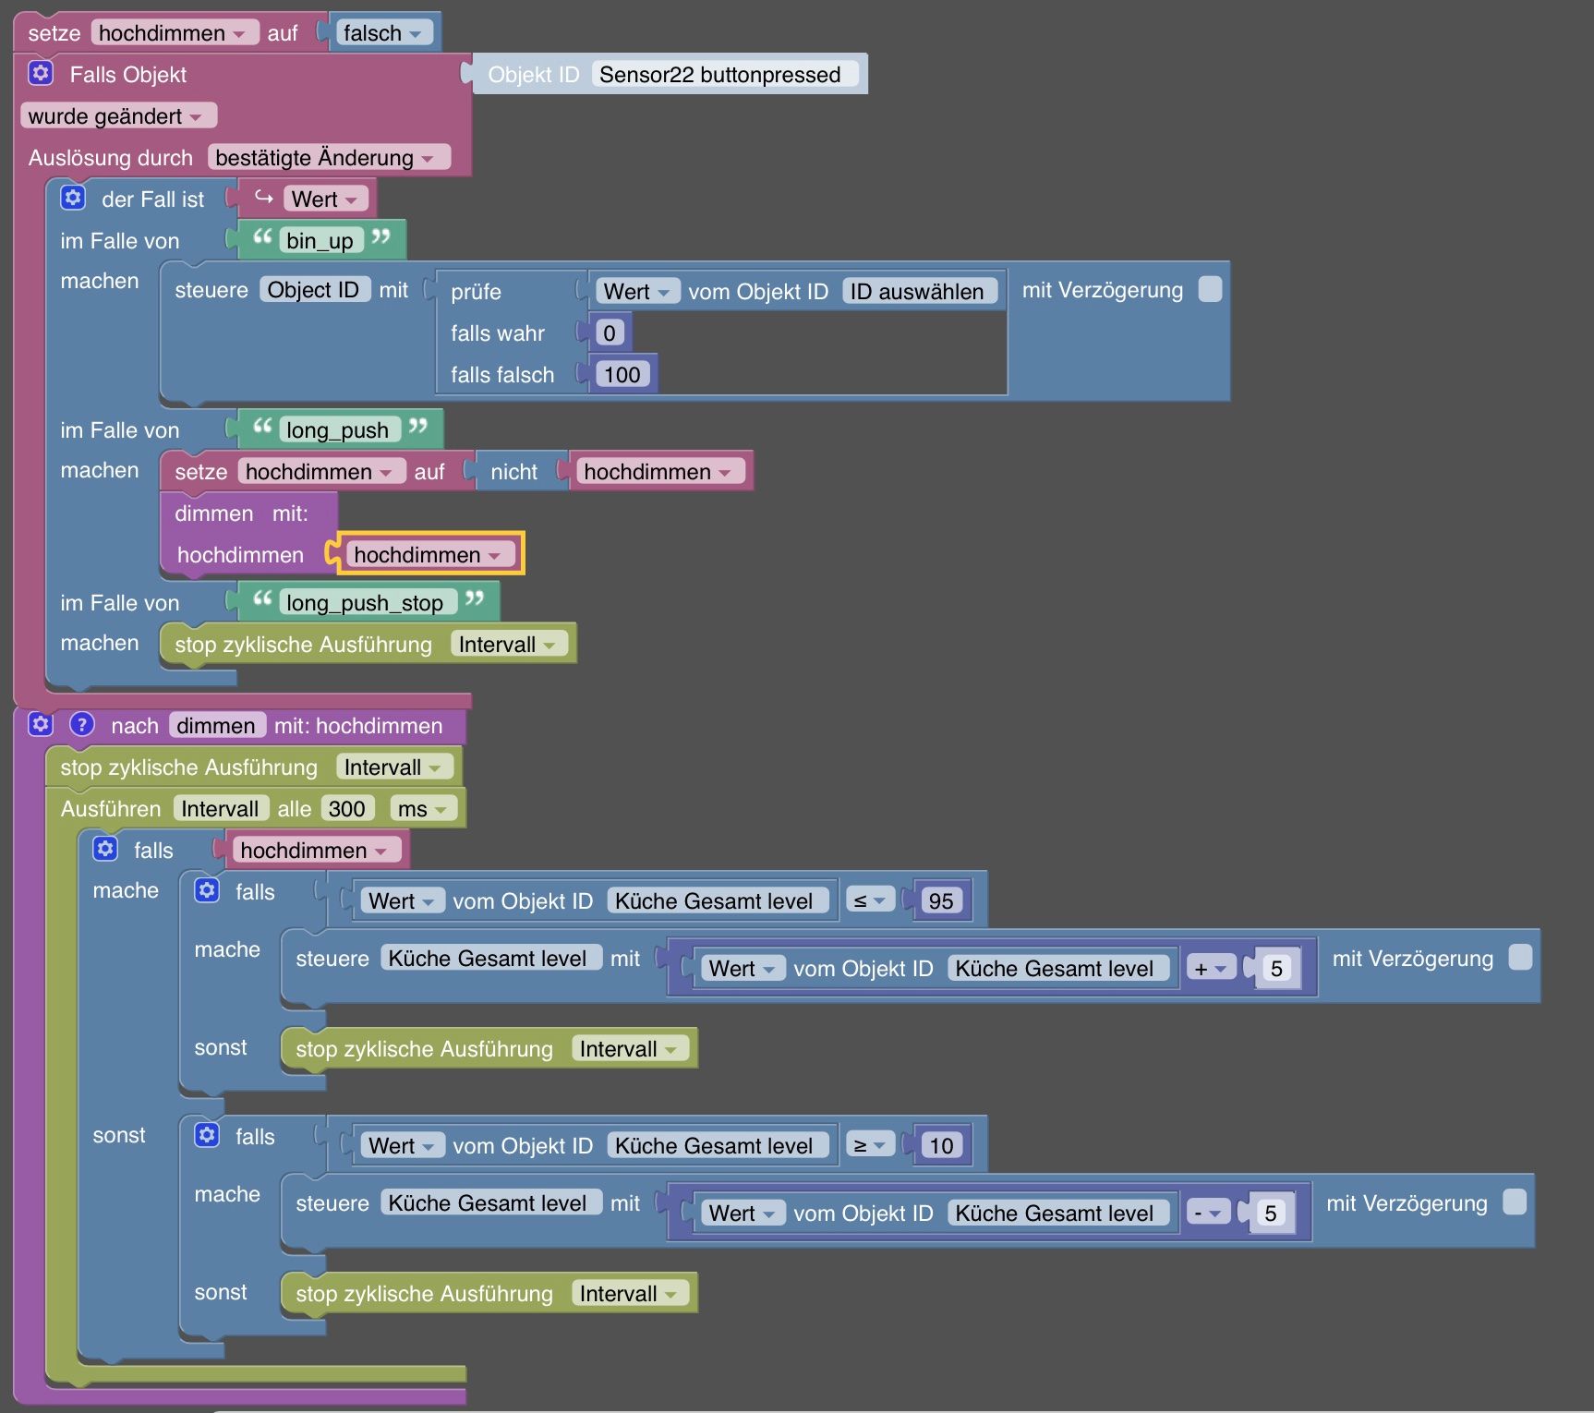Open gear on falls block with ≥ 10
Viewport: 1594px width, 1413px height.
[207, 1135]
